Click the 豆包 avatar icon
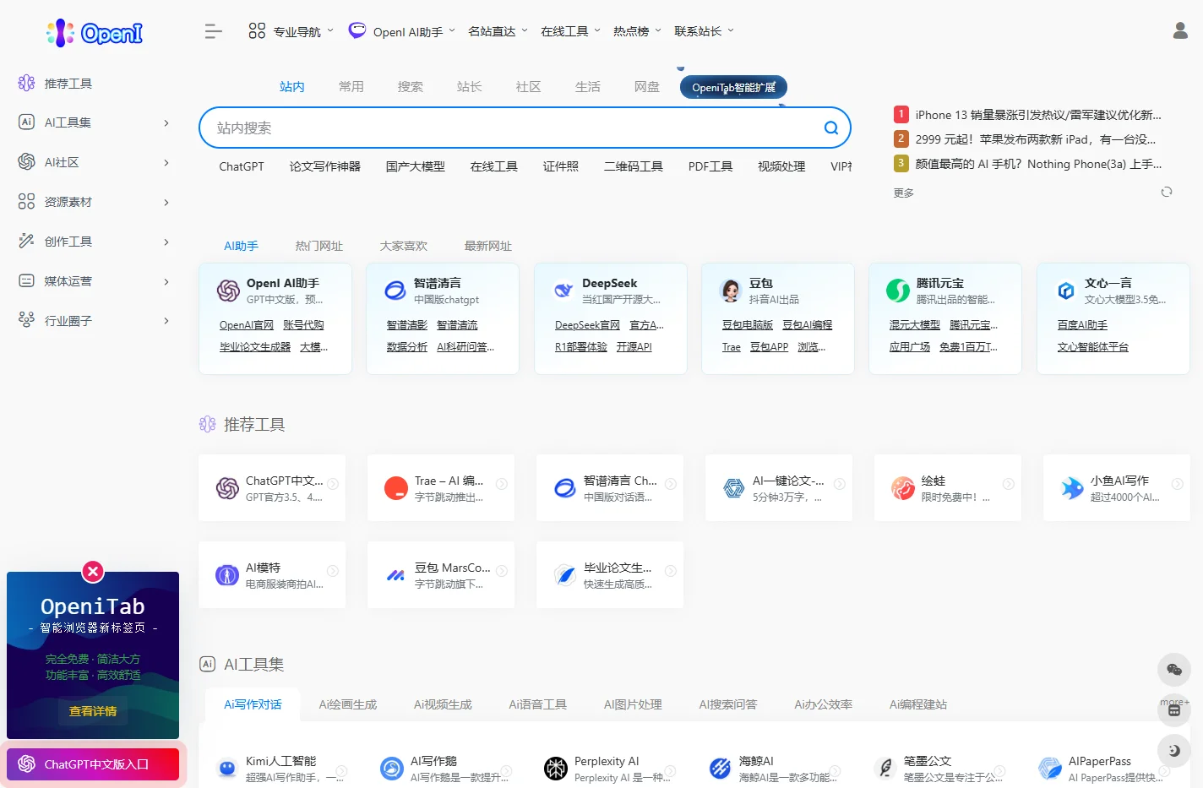The image size is (1203, 788). point(731,291)
